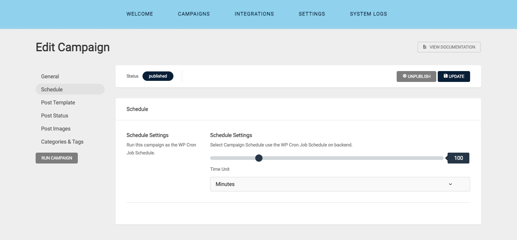517x240 pixels.
Task: Open the Minutes time unit dropdown
Action: (x=340, y=184)
